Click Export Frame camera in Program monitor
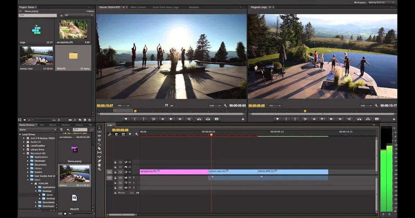The width and height of the screenshot is (415, 218). 377,119
